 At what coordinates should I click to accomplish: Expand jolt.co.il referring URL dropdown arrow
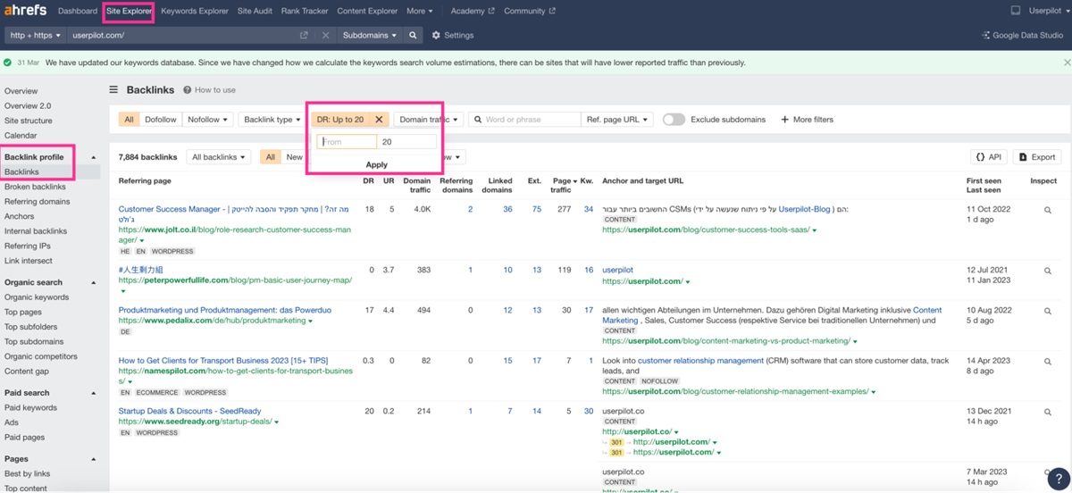tap(141, 240)
